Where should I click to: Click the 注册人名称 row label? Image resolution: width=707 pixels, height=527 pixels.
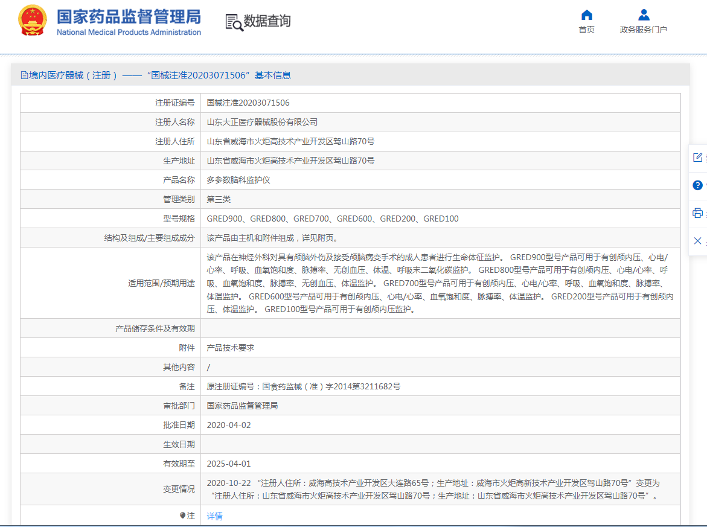point(175,122)
